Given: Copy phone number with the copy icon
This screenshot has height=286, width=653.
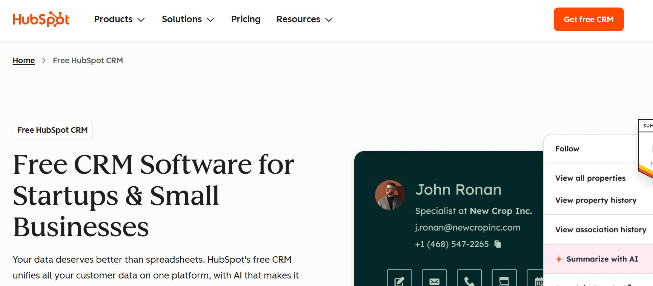Looking at the screenshot, I should [498, 244].
